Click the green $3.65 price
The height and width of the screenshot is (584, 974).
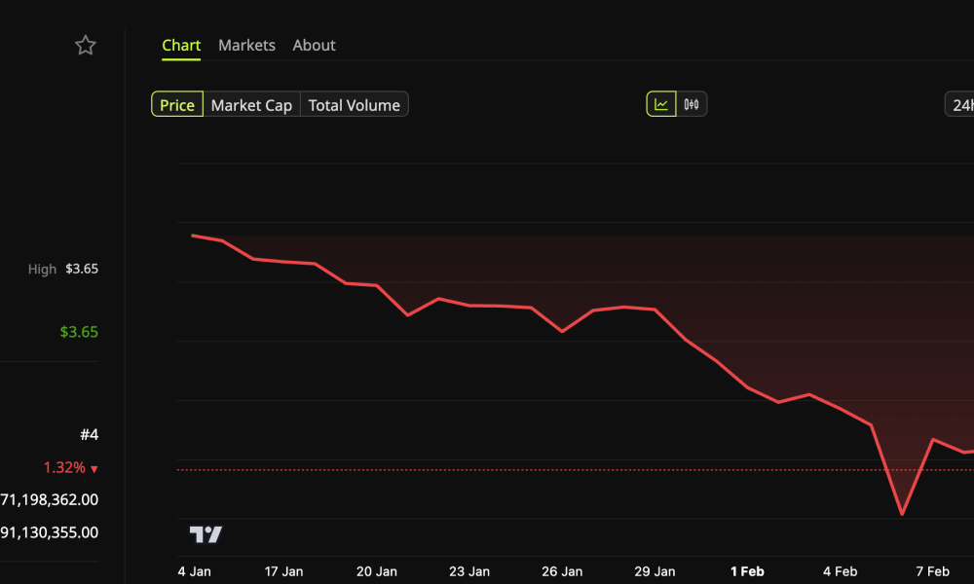pos(81,331)
